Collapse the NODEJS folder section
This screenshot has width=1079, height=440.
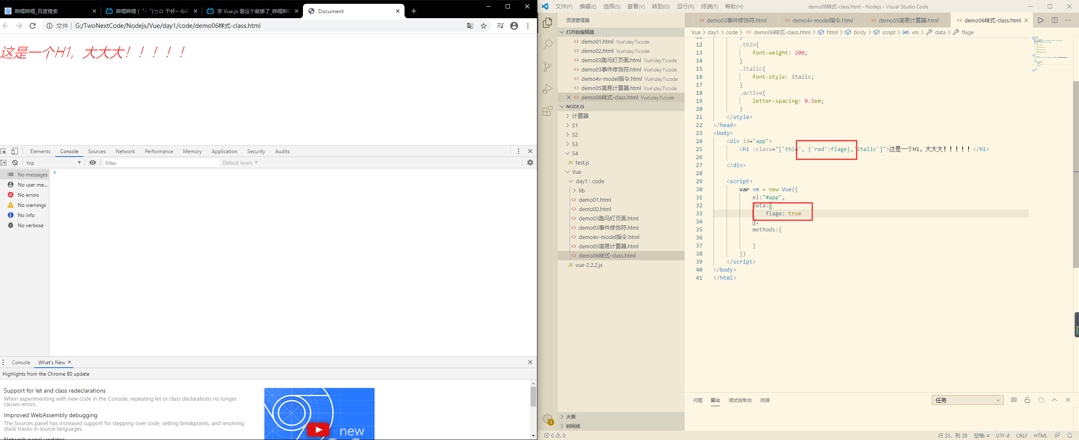point(621,107)
